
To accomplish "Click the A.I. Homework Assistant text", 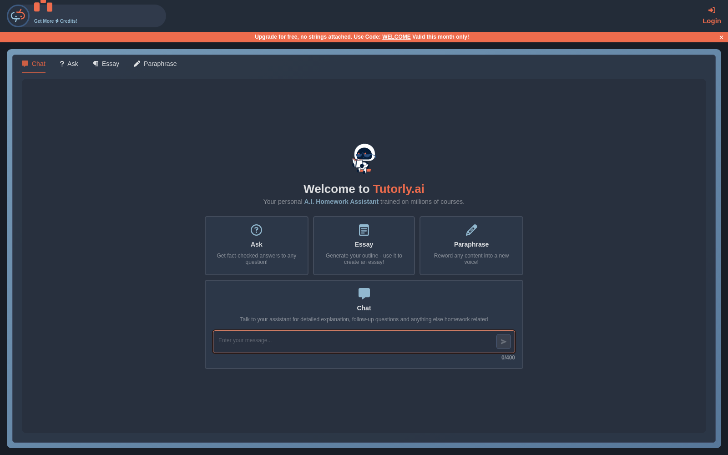I will coord(341,202).
